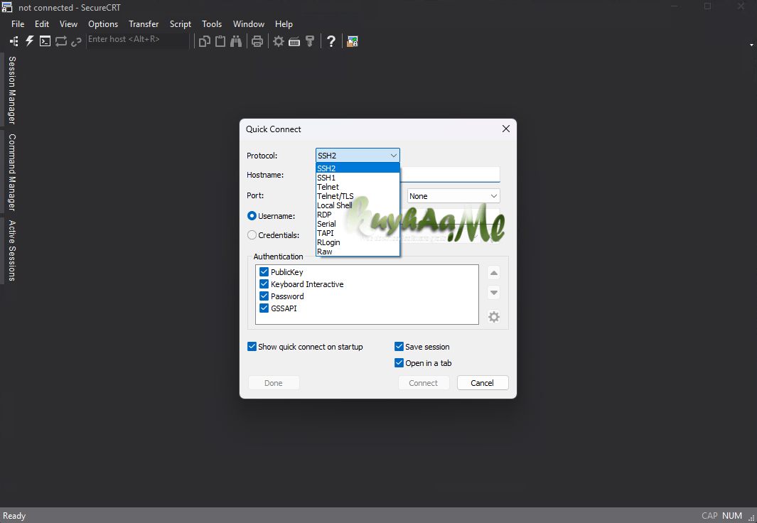Choose RLogin in the protocol list
Image resolution: width=757 pixels, height=523 pixels.
pos(358,242)
